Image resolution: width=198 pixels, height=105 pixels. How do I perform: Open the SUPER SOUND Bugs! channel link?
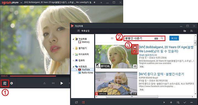pyautogui.click(x=148, y=78)
